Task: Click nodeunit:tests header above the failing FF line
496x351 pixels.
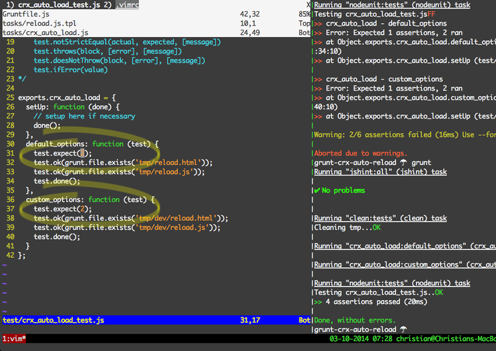Action: 392,5
